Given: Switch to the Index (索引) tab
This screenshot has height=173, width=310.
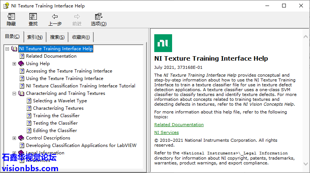Looking at the screenshot, I should [x=35, y=37].
